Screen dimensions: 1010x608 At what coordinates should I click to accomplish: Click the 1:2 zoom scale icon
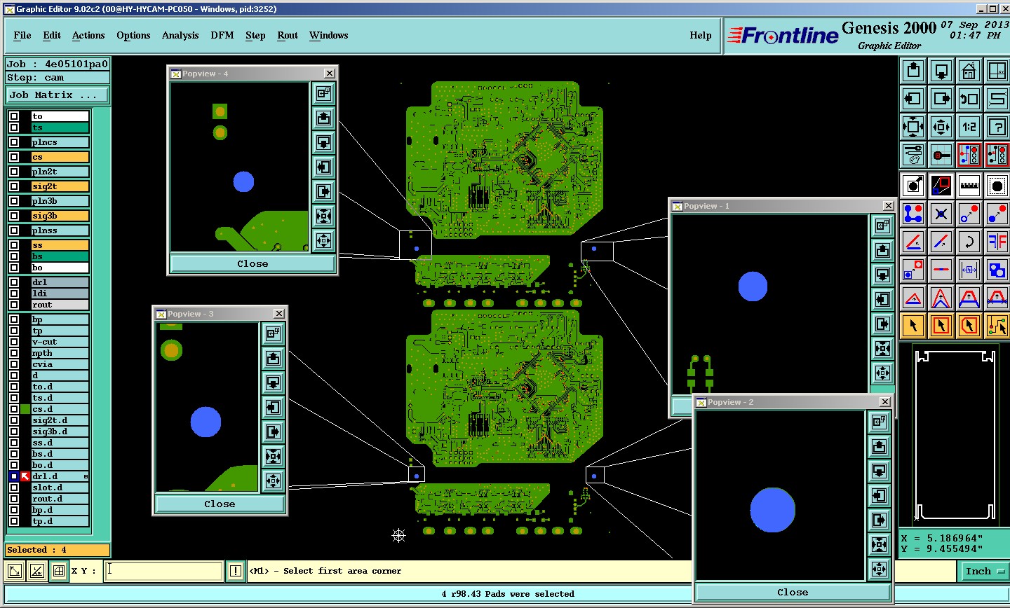(969, 127)
